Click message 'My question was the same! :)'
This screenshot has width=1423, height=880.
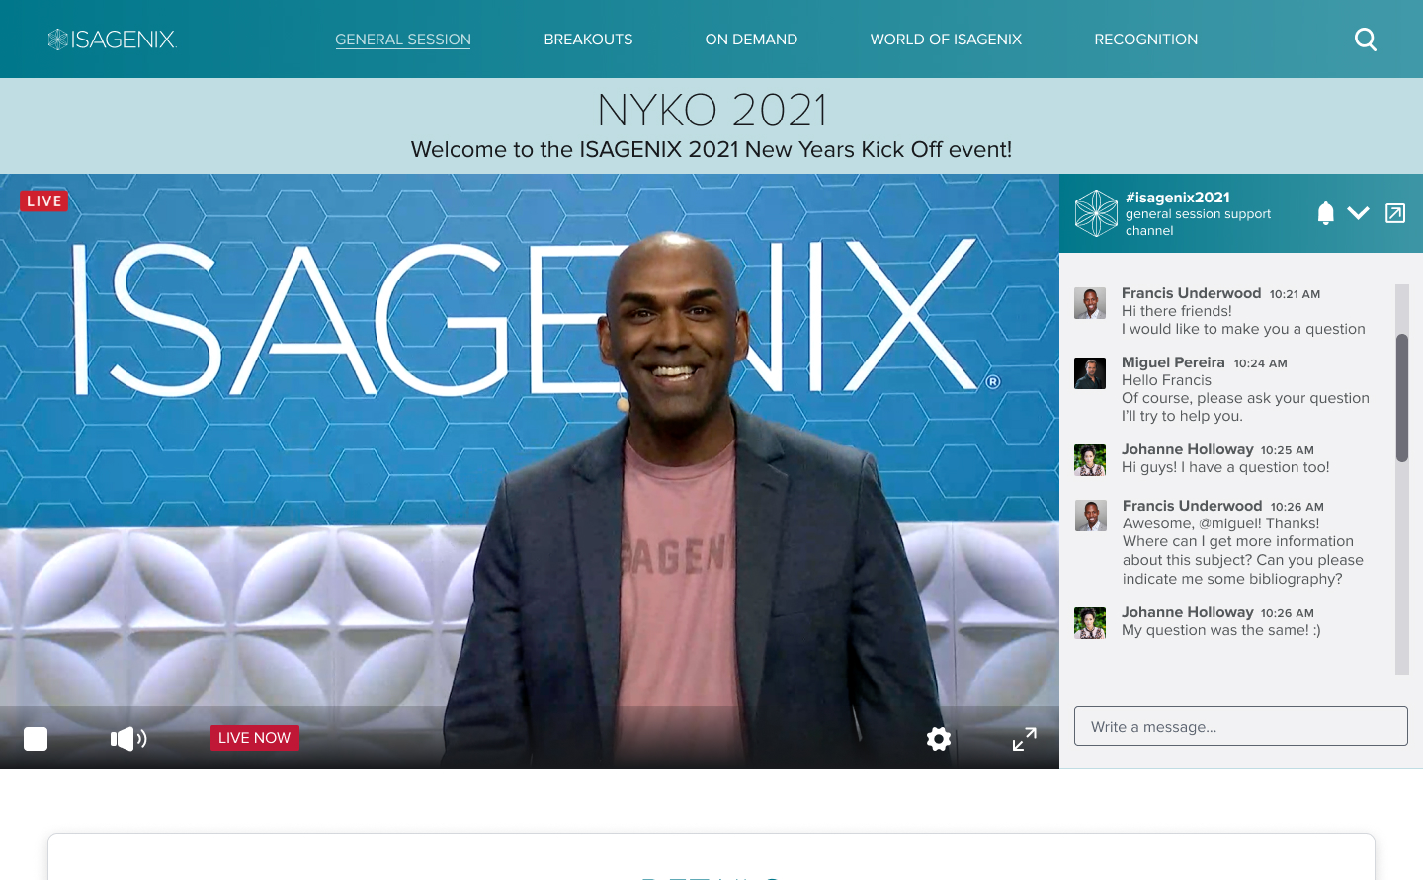1221,630
